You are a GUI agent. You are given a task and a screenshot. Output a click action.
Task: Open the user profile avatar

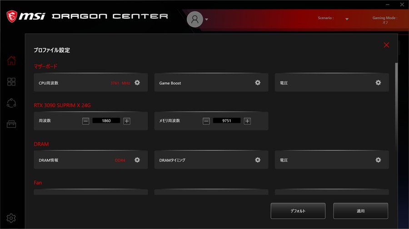click(195, 19)
